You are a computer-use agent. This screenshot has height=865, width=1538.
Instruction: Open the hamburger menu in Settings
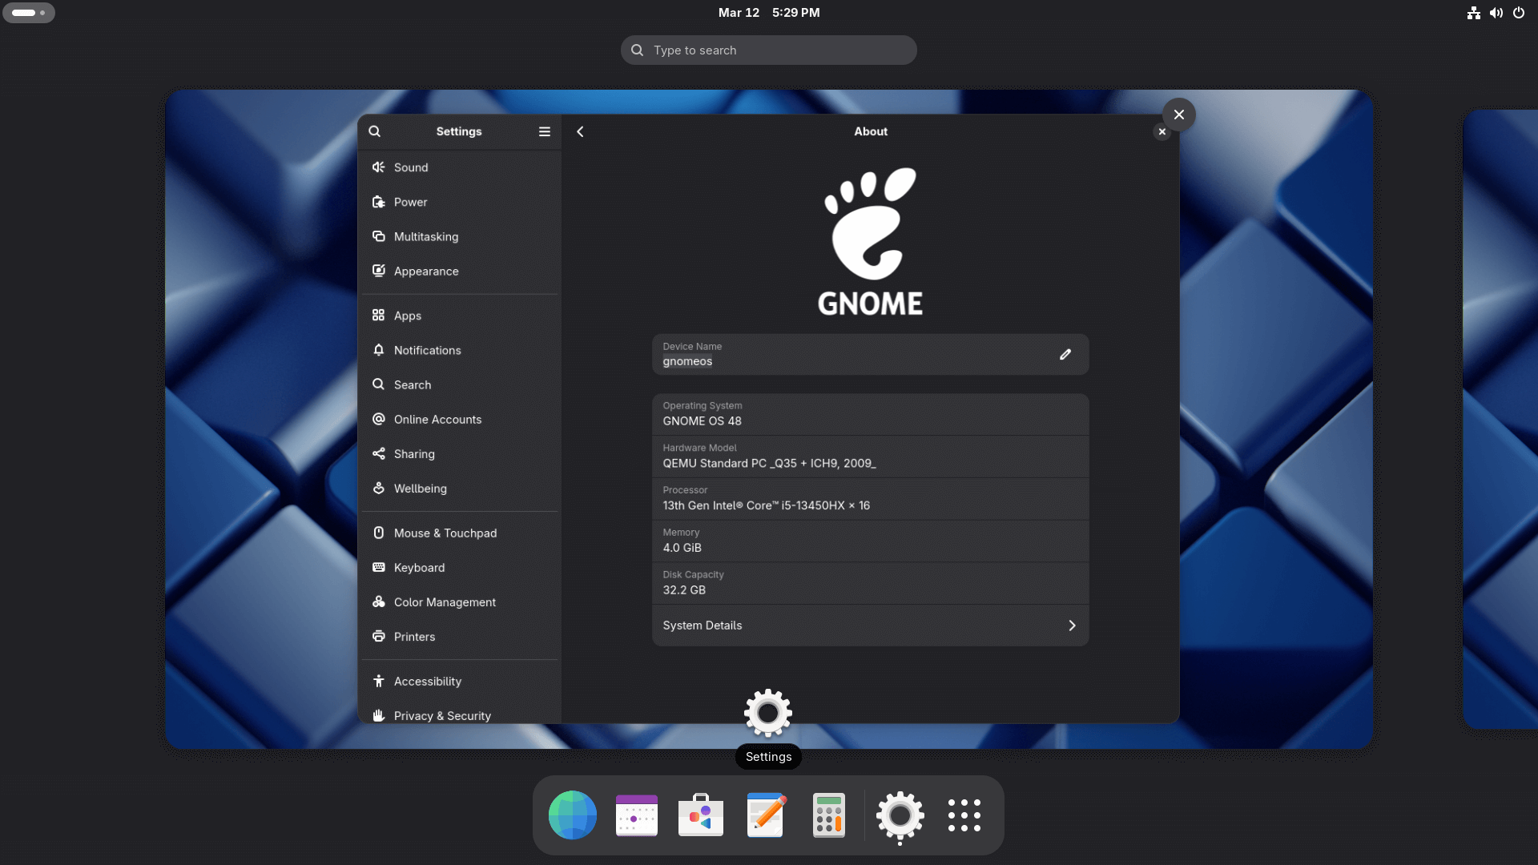(x=544, y=131)
